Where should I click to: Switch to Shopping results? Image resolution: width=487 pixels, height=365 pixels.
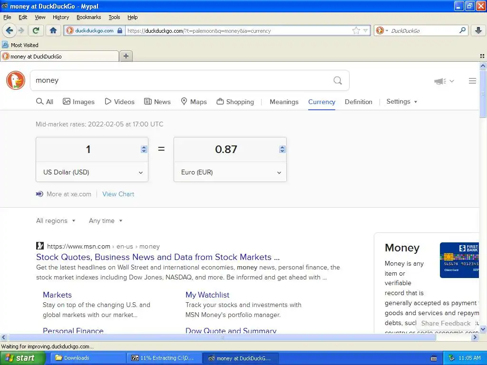point(235,102)
